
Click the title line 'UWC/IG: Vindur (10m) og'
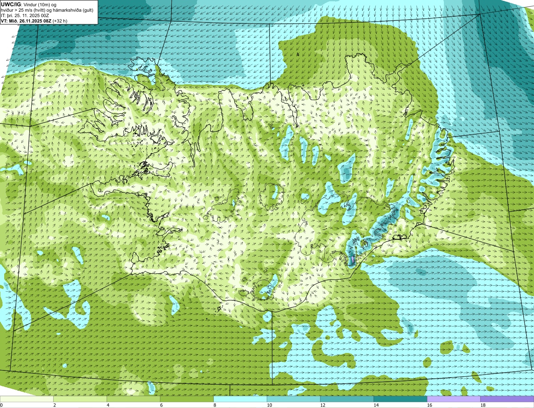pos(28,4)
